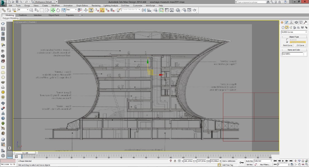Select the Space Warps category icon

(302, 28)
